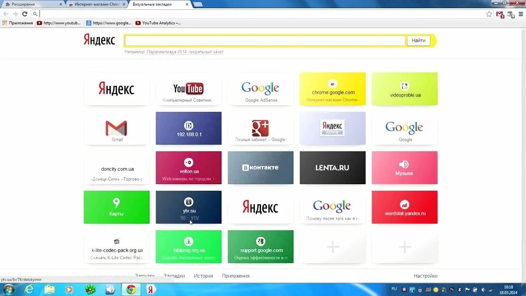Screen dimensions: 526x296
Task: Click the Найти search button
Action: click(418, 40)
